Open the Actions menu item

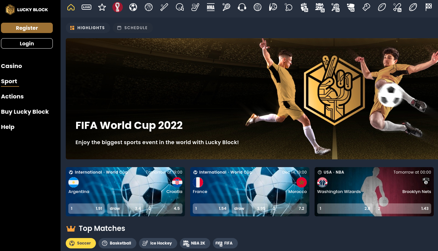tap(12, 97)
